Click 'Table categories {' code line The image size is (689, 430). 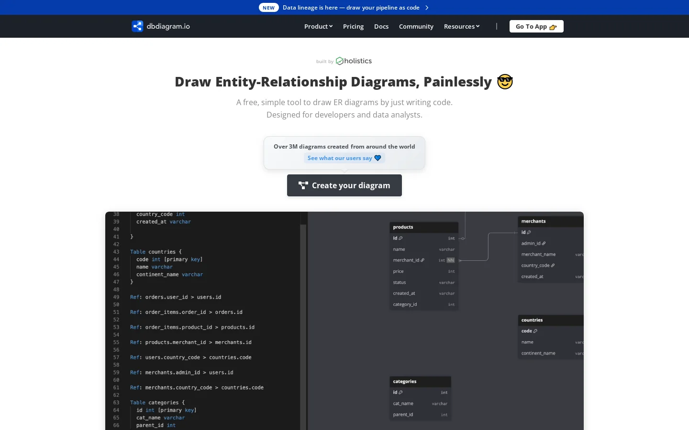click(157, 403)
